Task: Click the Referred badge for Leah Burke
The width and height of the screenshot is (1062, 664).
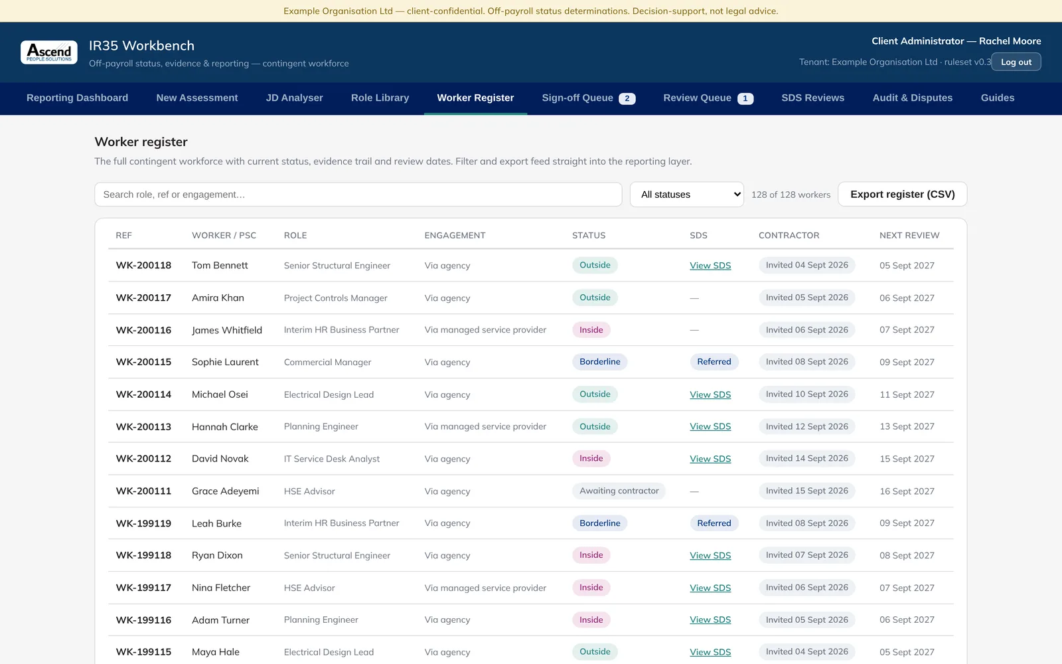Action: tap(714, 523)
